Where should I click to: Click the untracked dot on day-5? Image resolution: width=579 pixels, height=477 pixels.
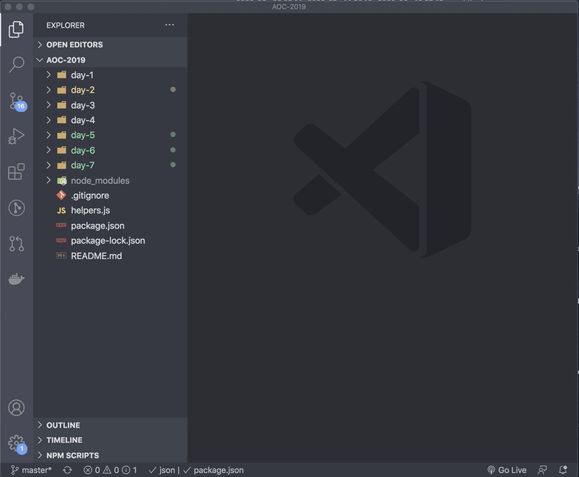point(173,134)
